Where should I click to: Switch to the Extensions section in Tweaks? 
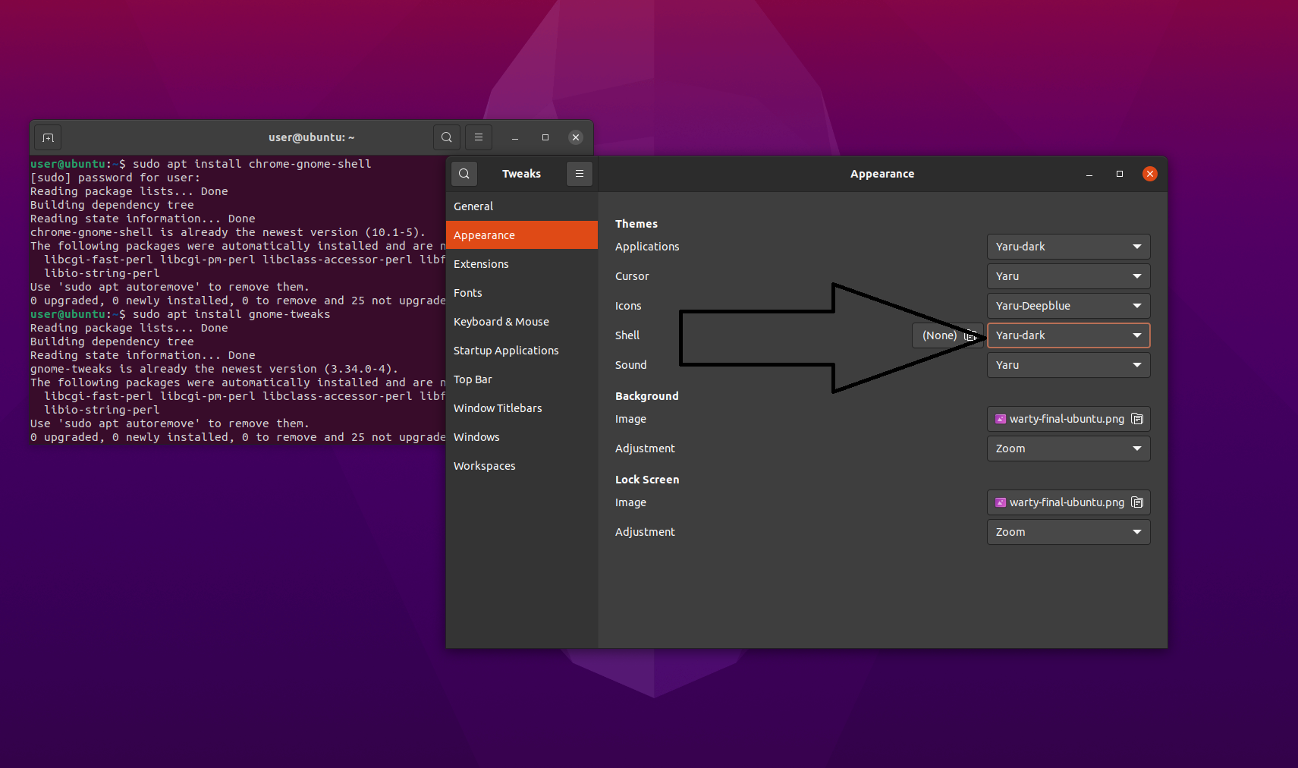(x=481, y=263)
